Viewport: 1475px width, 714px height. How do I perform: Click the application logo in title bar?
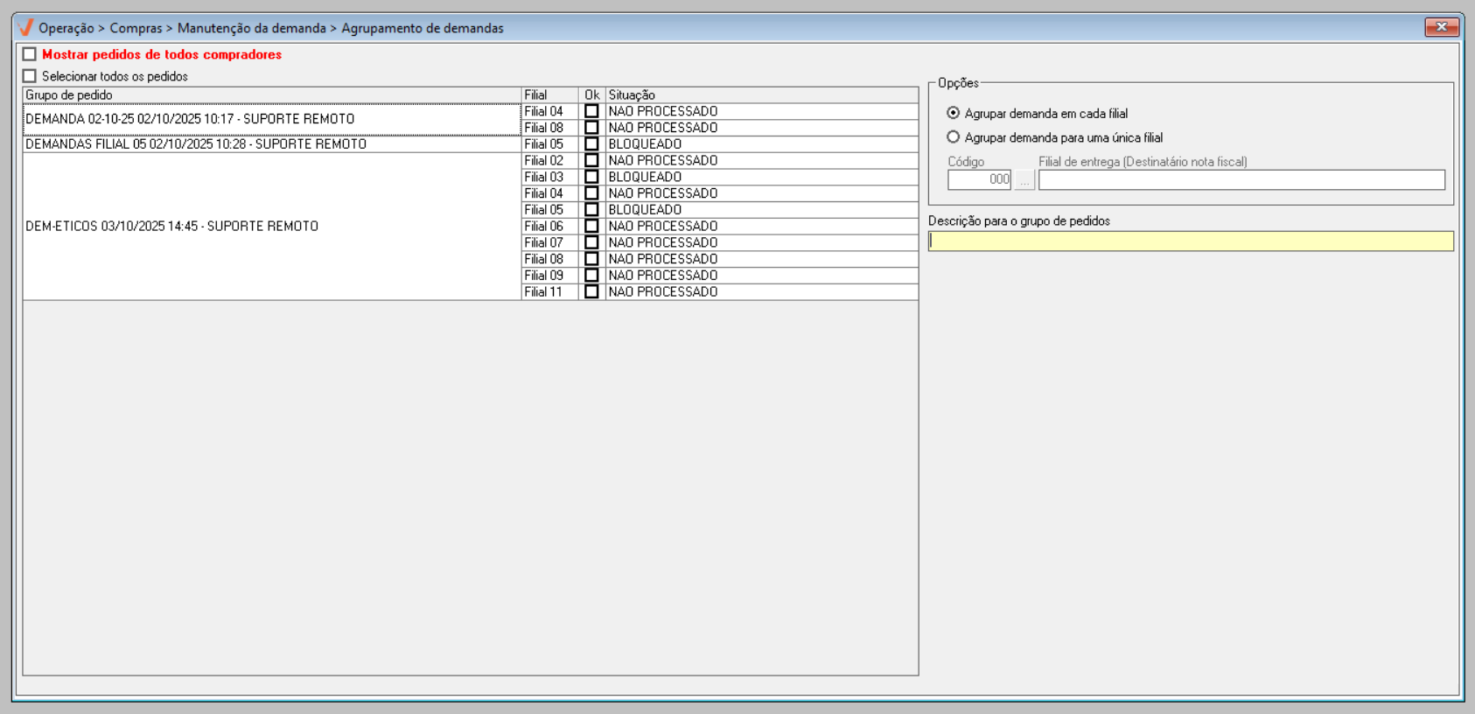pyautogui.click(x=25, y=27)
